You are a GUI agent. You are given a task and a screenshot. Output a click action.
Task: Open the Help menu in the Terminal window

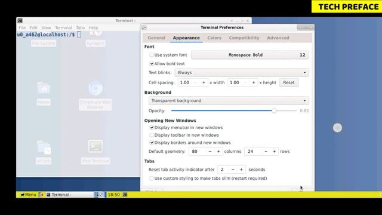(x=93, y=28)
